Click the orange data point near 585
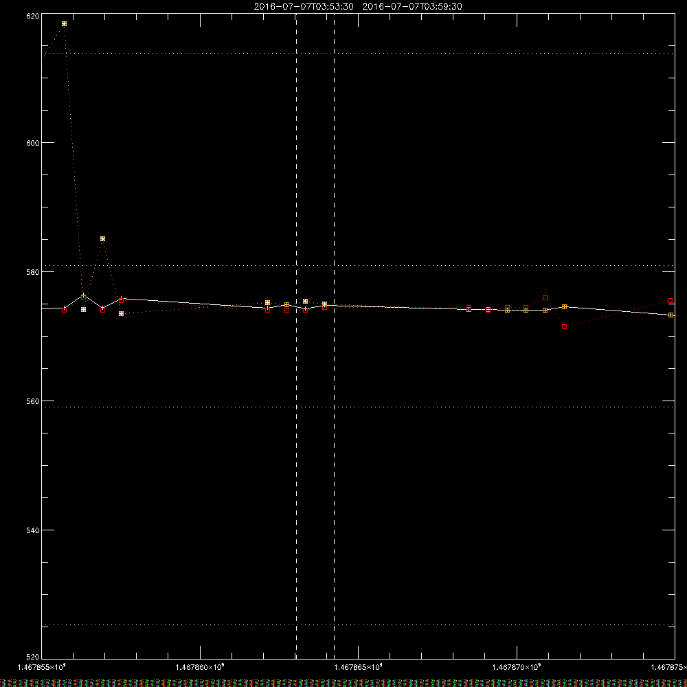This screenshot has height=687, width=687. click(102, 239)
